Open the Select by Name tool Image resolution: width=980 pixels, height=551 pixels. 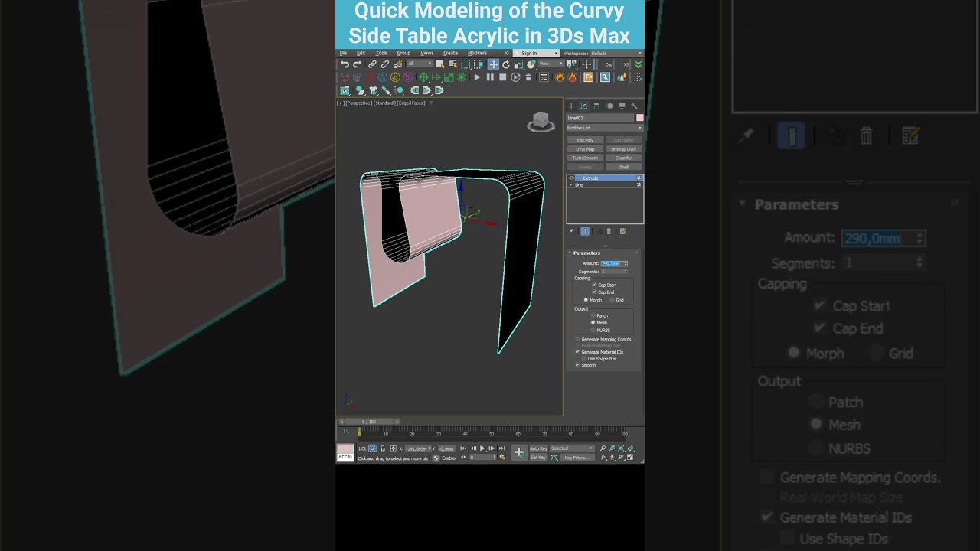[x=452, y=64]
